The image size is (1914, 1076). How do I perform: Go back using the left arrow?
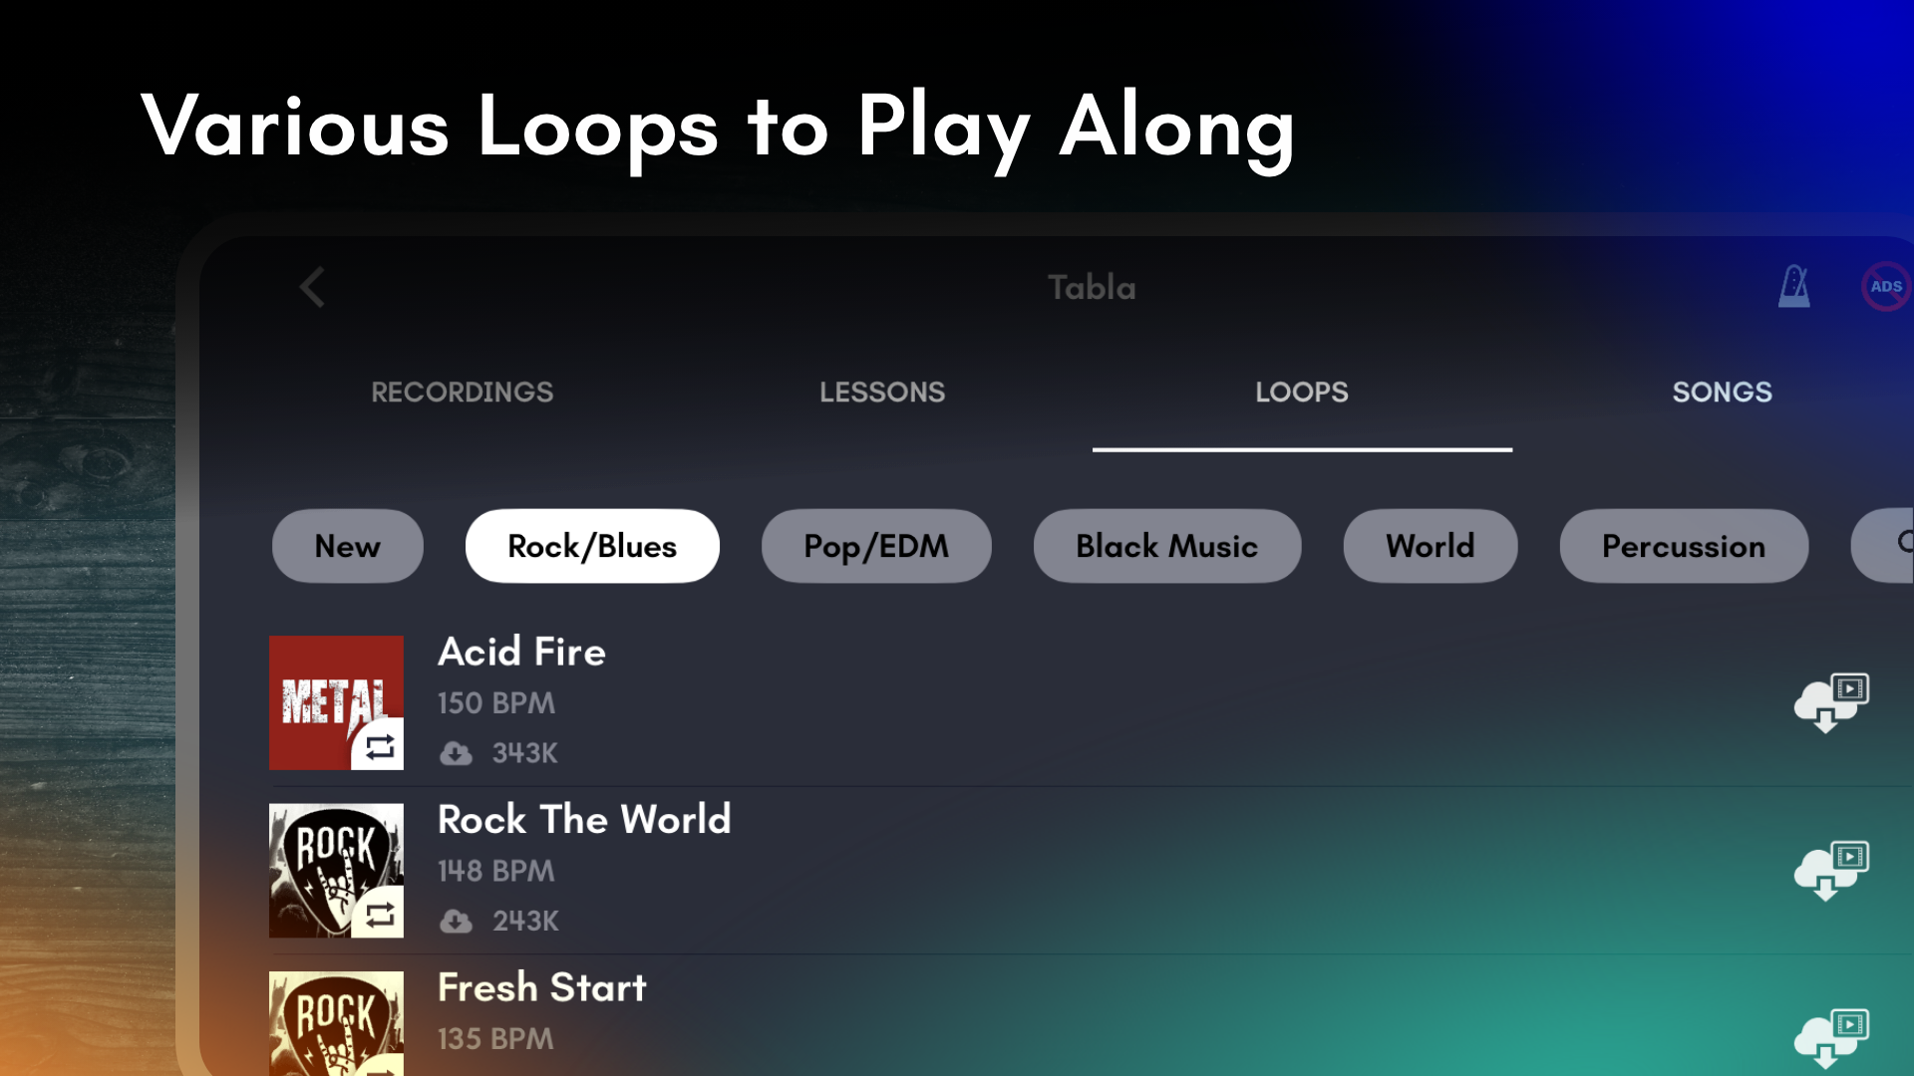point(312,288)
